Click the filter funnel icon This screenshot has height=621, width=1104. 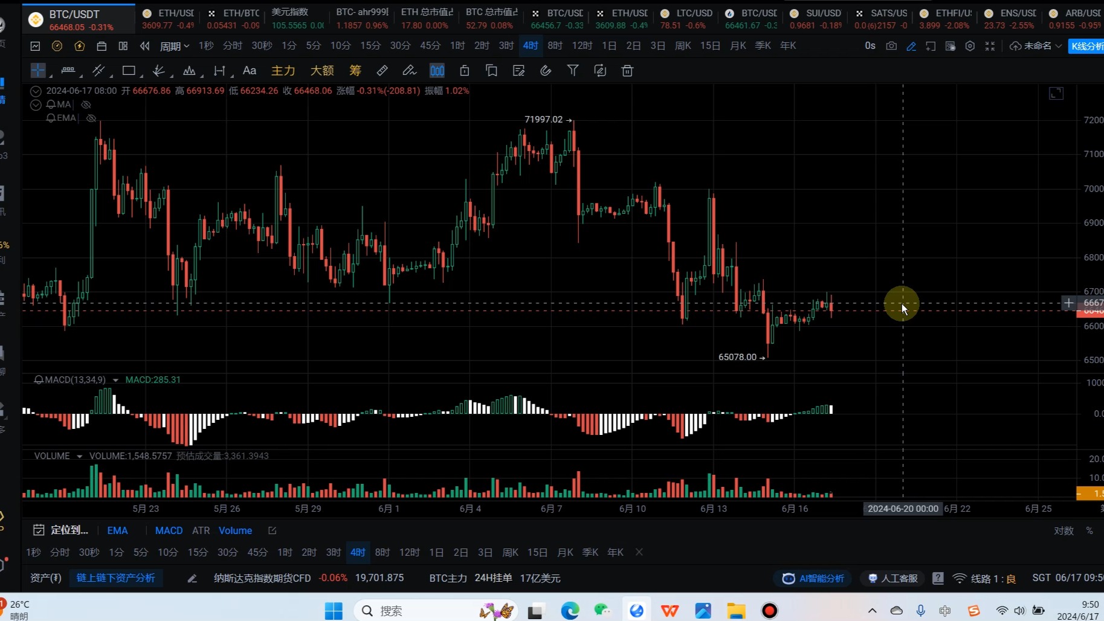pos(573,71)
